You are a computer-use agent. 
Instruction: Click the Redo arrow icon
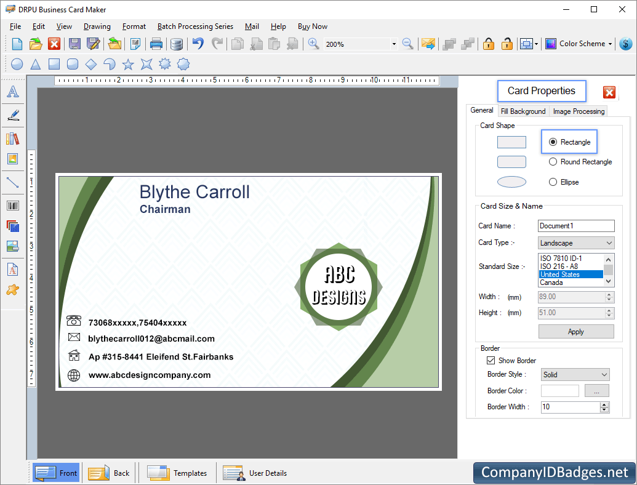(x=217, y=43)
